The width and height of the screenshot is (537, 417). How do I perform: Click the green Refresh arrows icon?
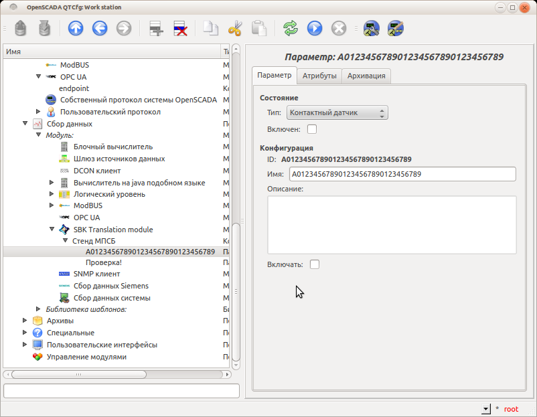pos(290,28)
